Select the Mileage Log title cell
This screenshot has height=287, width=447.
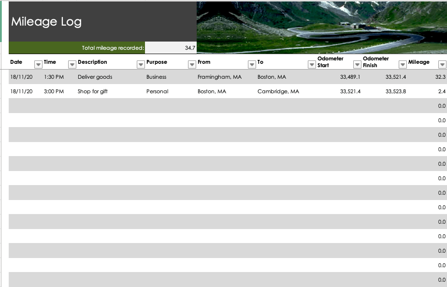tap(102, 22)
